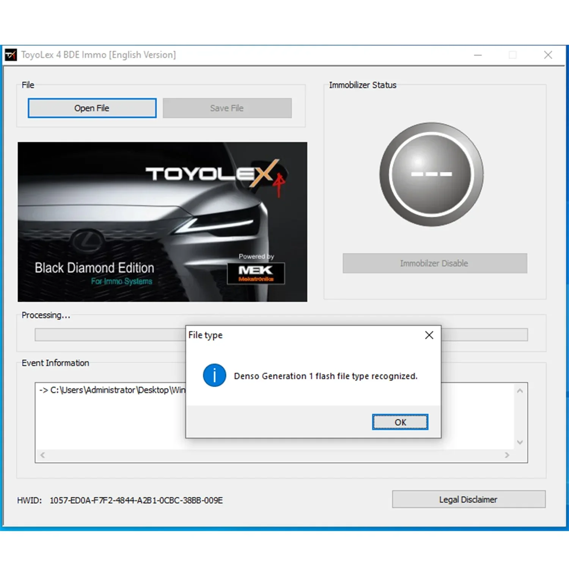569x569 pixels.
Task: Click the right arrow of horizontal scrollbar
Action: pyautogui.click(x=508, y=455)
